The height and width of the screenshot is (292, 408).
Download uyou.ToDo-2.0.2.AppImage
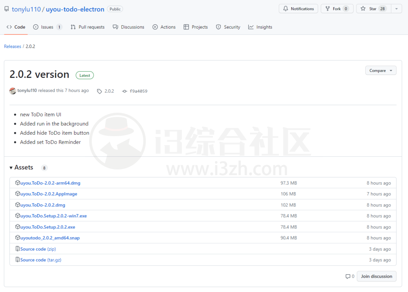click(x=49, y=194)
